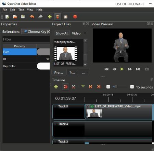Switch to the ... effects tab

tap(84, 72)
